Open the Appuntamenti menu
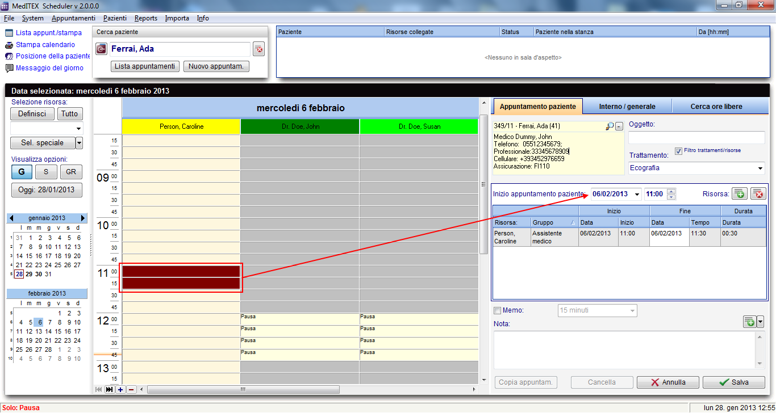The height and width of the screenshot is (413, 776). click(x=74, y=18)
